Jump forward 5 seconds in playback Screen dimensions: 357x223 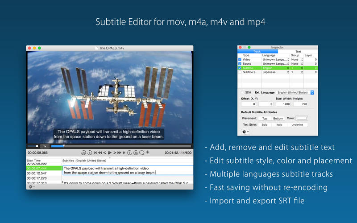point(129,153)
